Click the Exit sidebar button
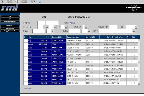This screenshot has height=96, width=144. coord(10,19)
